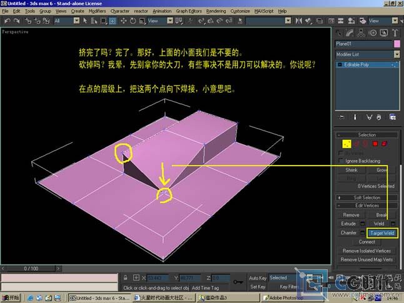This screenshot has width=404, height=303.
Task: Select the Polygon sub-object level red square
Action: [375, 144]
